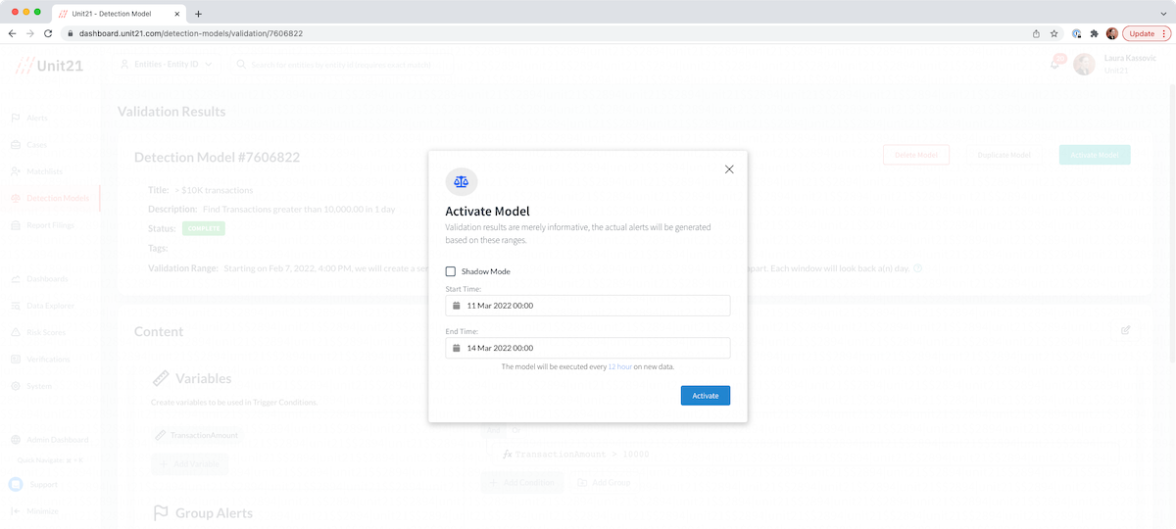
Task: Open the browser extensions puzzle icon
Action: coord(1095,33)
